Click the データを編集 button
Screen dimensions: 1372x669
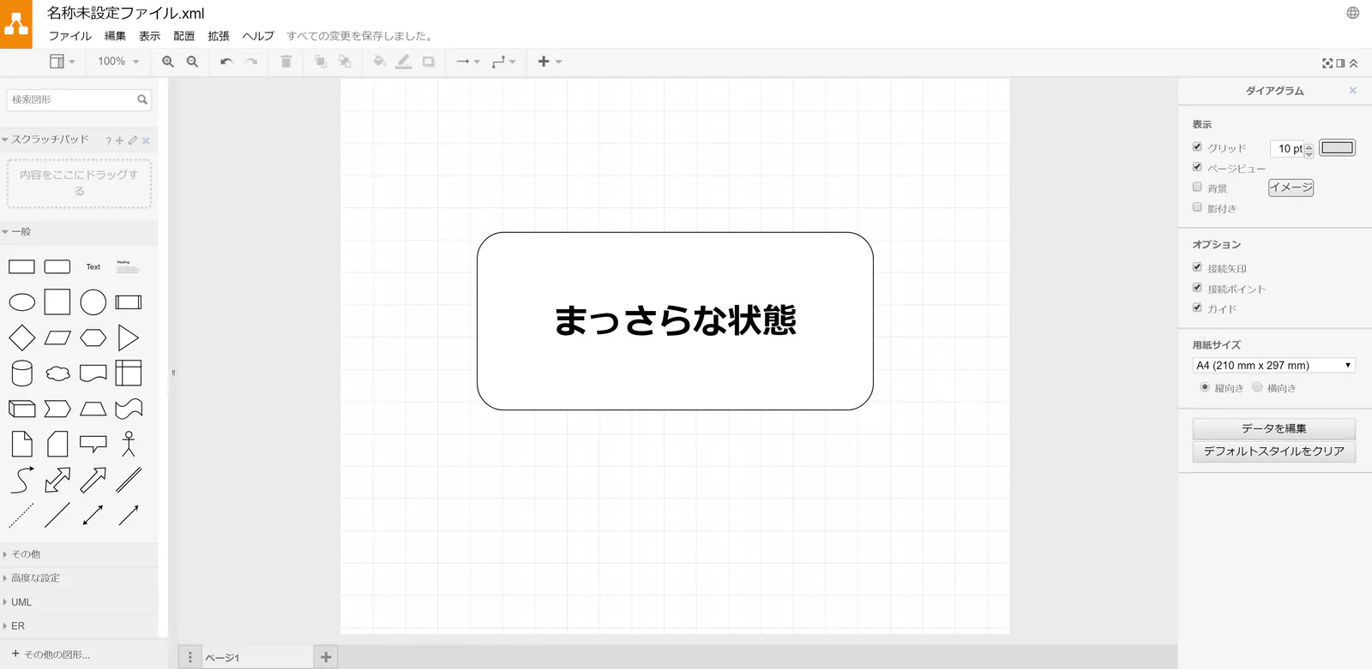click(x=1274, y=428)
